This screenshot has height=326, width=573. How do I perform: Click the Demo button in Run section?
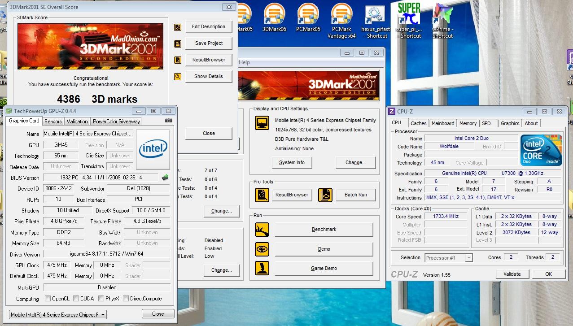pos(324,249)
